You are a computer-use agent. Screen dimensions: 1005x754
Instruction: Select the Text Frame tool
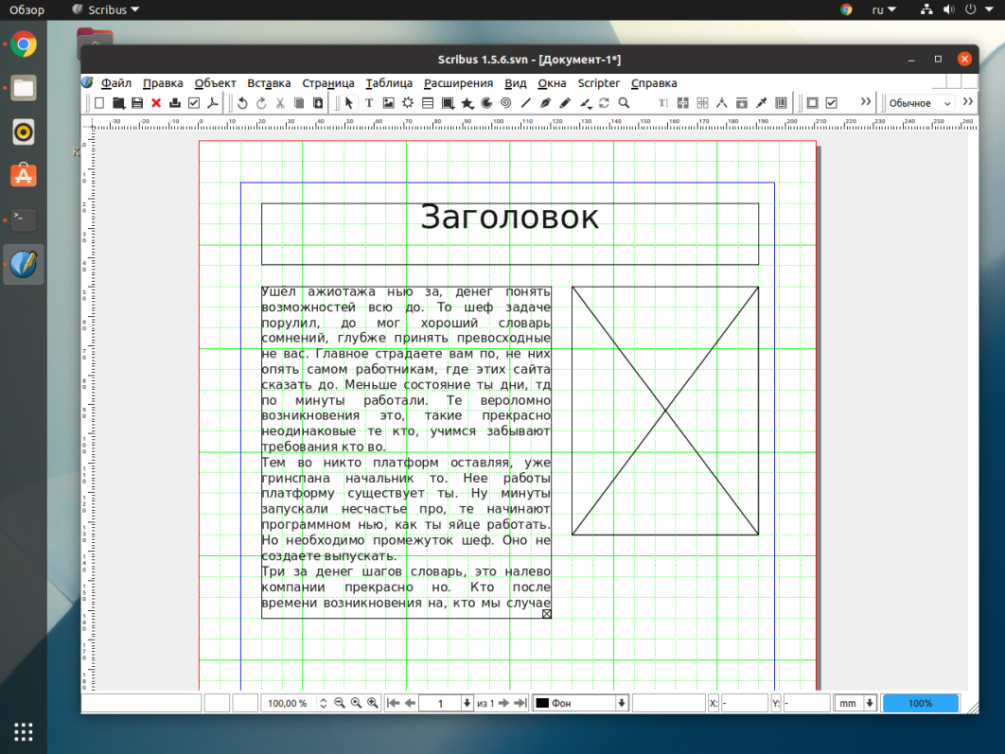(369, 103)
